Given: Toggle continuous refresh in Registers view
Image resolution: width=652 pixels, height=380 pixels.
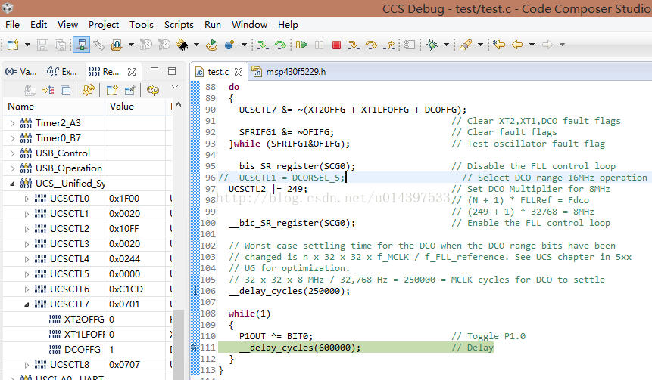Looking at the screenshot, I should [x=153, y=90].
